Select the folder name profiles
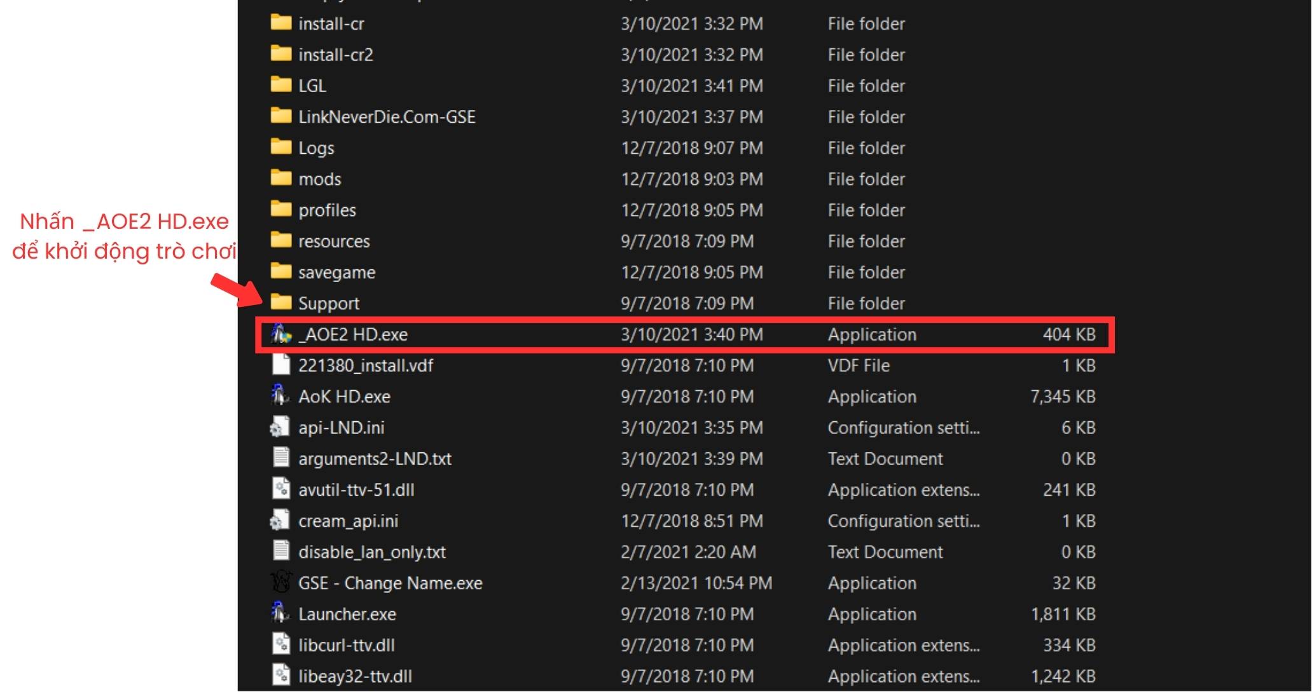Screen dimensions: 1312x692 (x=328, y=210)
